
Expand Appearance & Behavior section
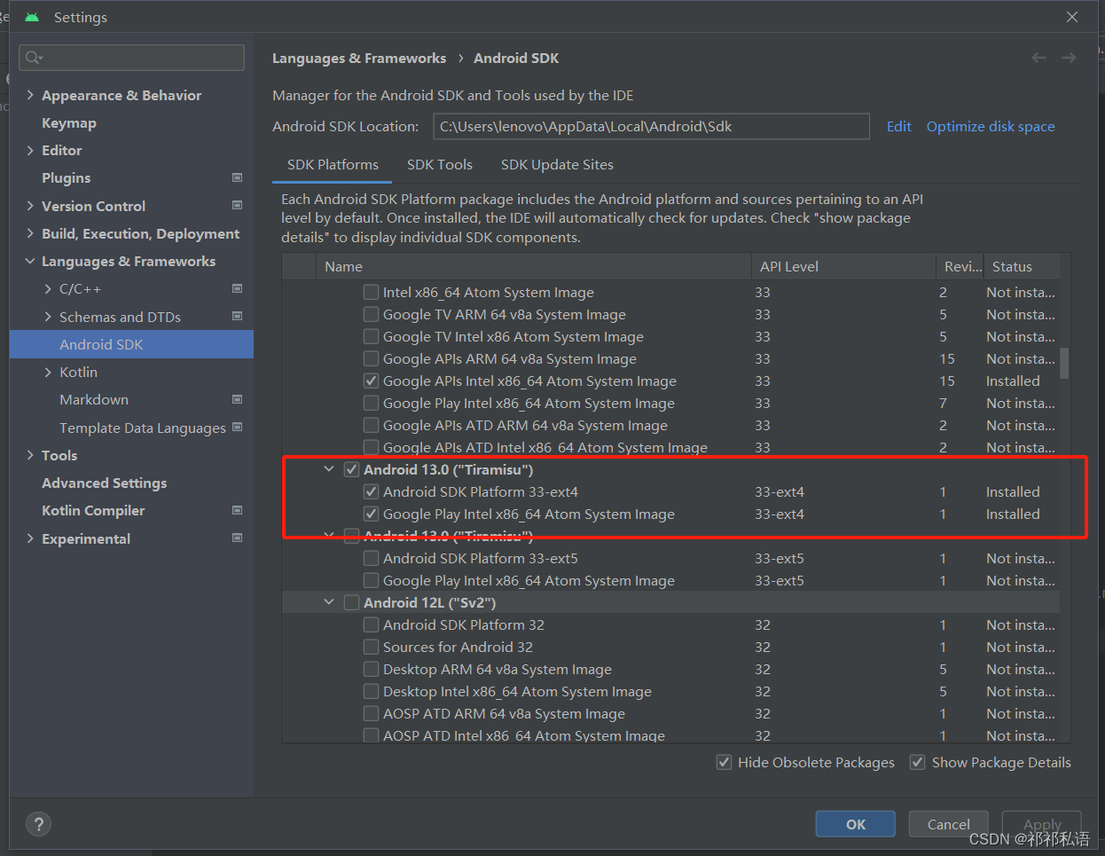pos(30,95)
